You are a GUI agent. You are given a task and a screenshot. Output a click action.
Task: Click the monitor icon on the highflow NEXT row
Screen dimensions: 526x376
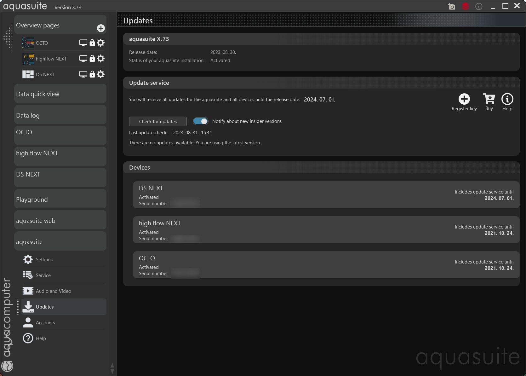click(83, 59)
